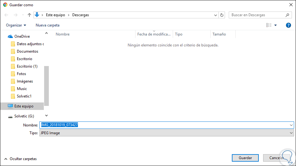This screenshot has width=296, height=166.
Task: Close the 'Guardar como' dialog
Action: pyautogui.click(x=291, y=5)
